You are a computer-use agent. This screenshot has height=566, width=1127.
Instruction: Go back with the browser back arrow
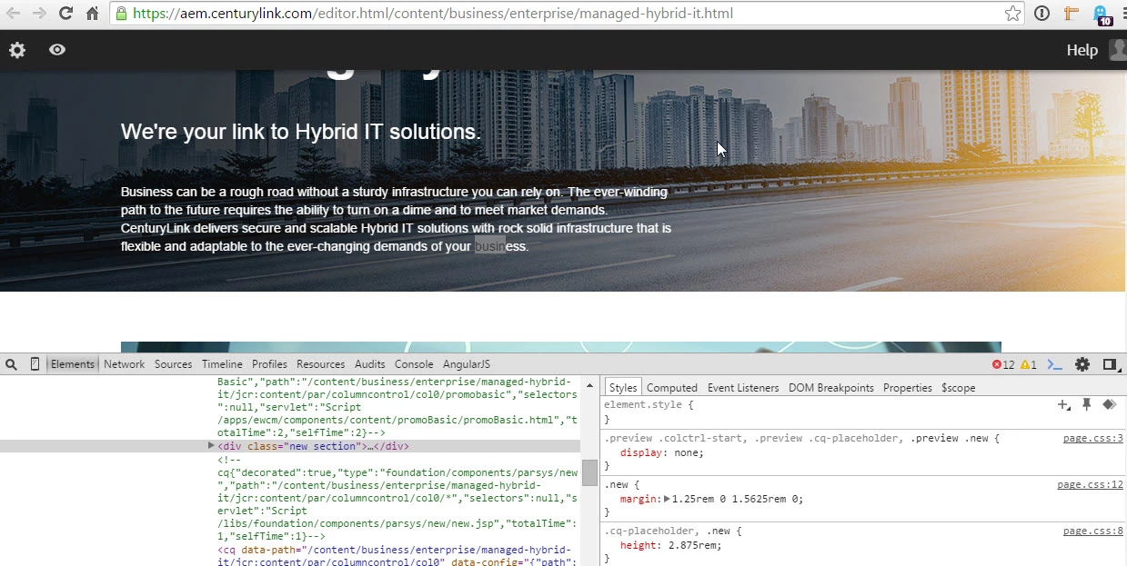tap(13, 14)
